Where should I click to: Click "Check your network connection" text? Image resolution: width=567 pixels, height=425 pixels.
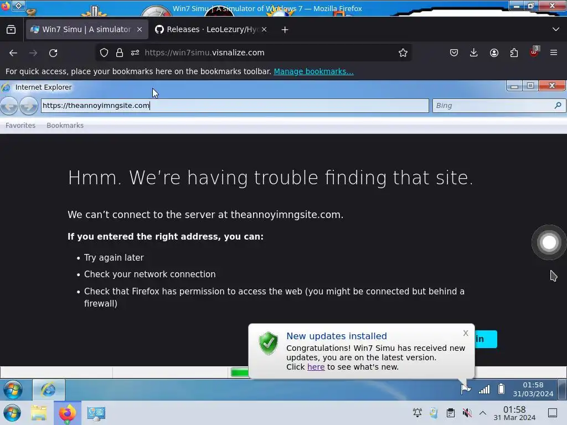150,274
